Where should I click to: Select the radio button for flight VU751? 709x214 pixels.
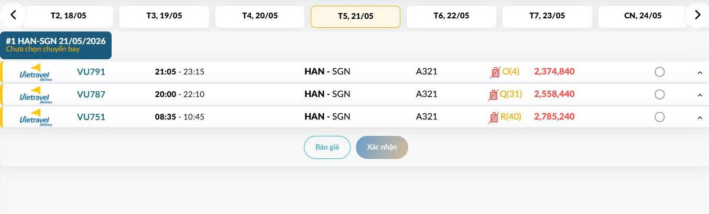pyautogui.click(x=660, y=117)
